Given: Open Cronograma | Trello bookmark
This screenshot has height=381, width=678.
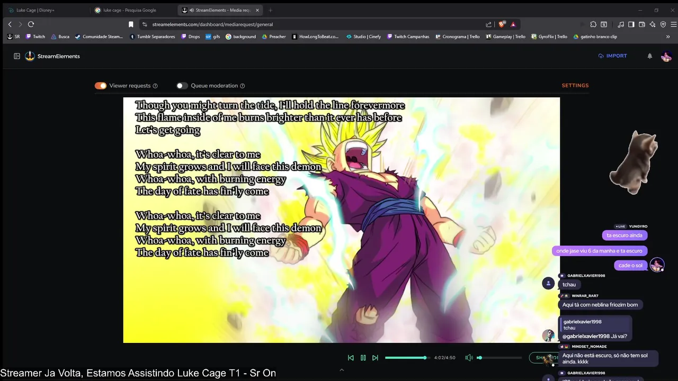Looking at the screenshot, I should pos(457,37).
